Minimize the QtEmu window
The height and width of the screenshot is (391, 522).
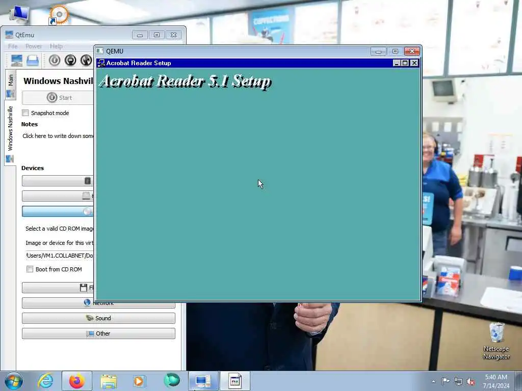point(140,35)
